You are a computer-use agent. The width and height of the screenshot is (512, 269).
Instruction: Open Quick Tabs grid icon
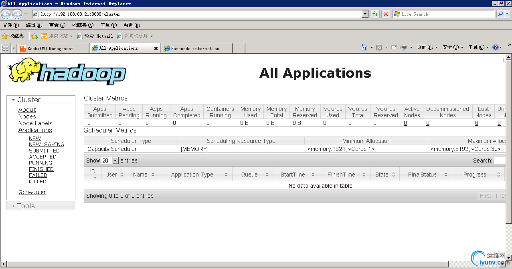(x=6, y=48)
